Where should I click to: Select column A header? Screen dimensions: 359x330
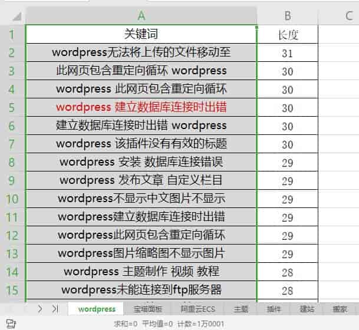141,16
